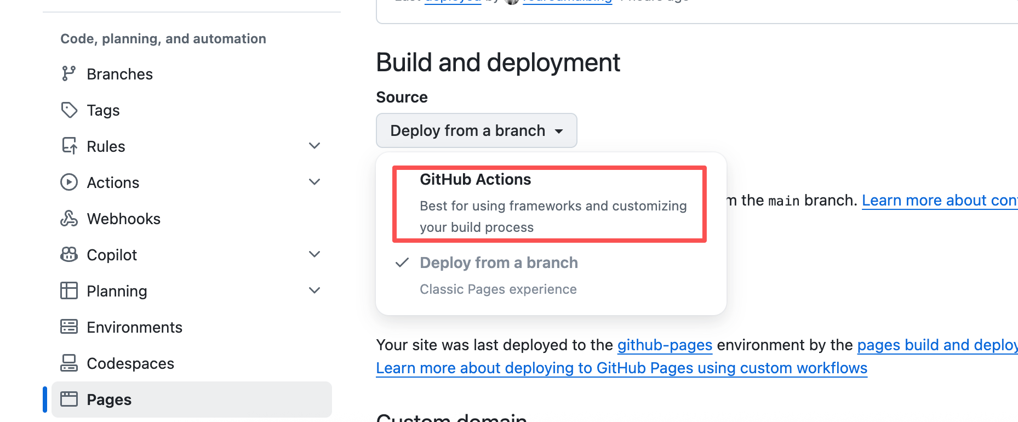1018x422 pixels.
Task: Click the Webhooks icon
Action: (69, 218)
